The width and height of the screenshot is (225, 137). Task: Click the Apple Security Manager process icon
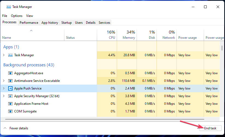(10, 96)
